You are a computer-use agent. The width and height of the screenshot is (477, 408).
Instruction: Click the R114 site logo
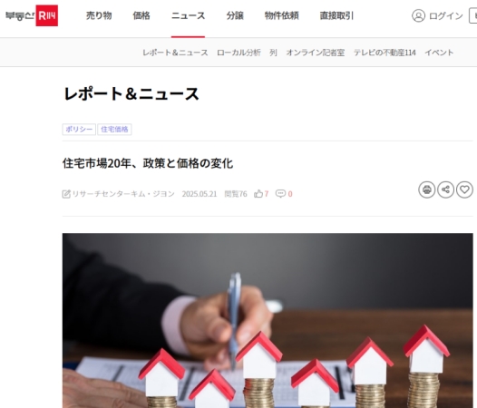[x=32, y=15]
